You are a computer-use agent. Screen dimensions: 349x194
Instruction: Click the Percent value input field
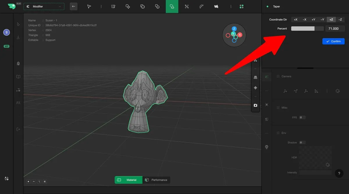335,28
